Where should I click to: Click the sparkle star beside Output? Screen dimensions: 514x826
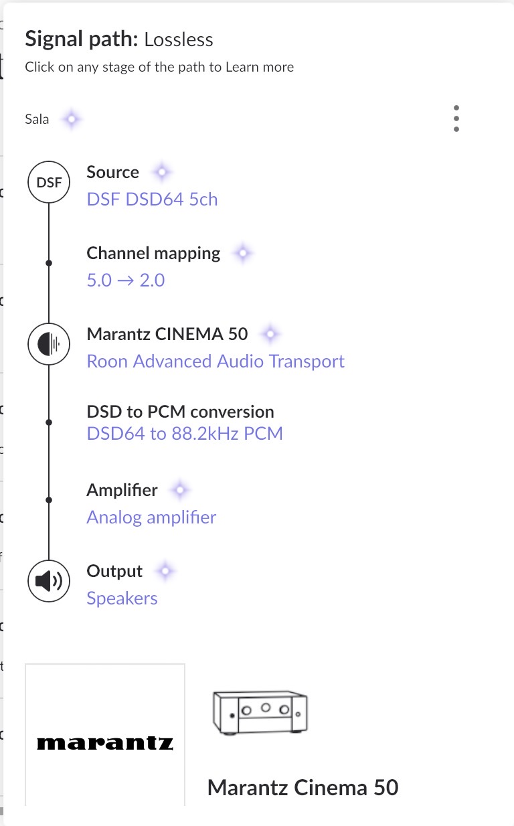pyautogui.click(x=165, y=571)
